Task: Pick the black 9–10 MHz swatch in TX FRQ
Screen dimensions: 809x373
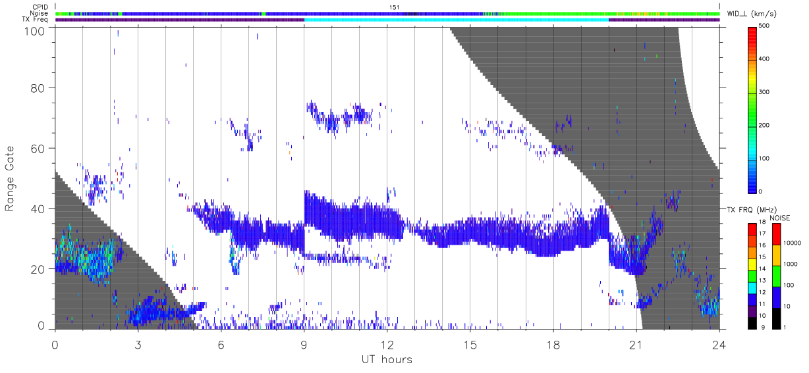Action: pyautogui.click(x=752, y=323)
